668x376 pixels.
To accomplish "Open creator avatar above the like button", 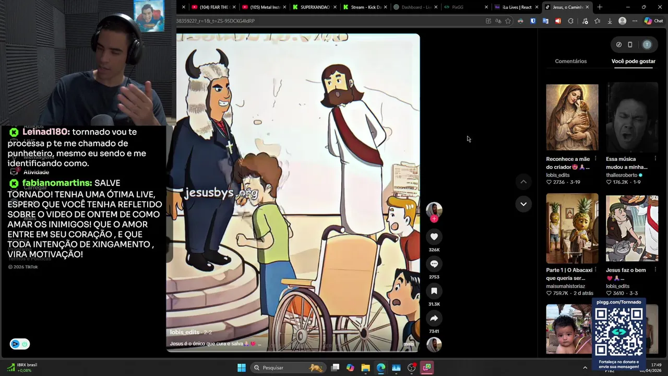I will tap(434, 209).
